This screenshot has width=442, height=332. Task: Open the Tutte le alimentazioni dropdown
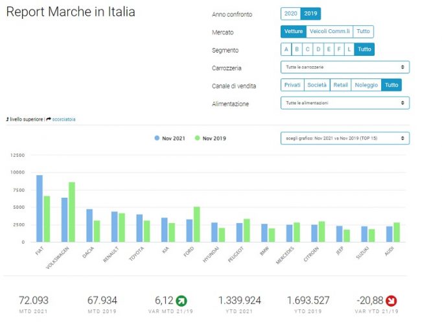(x=345, y=103)
